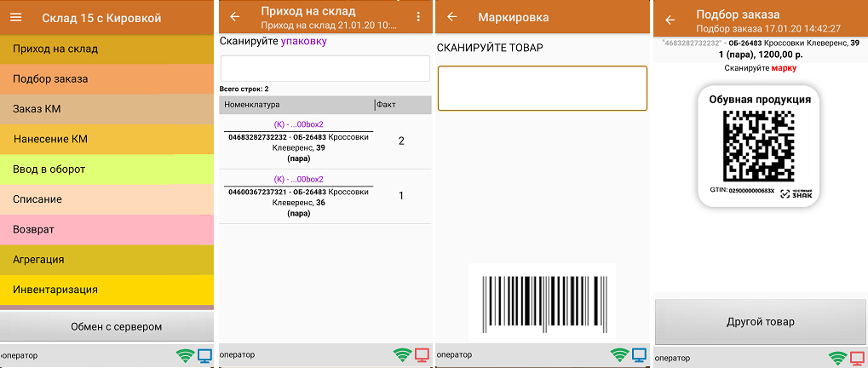Tap package label (К) - ...00box2 in second row
Screen dimensions: 868x368
click(x=298, y=179)
